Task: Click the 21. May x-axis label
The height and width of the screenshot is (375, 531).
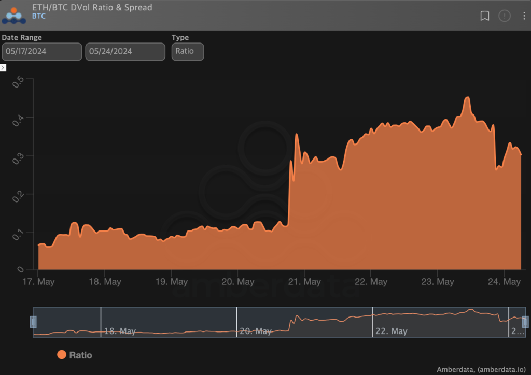Action: tap(304, 282)
